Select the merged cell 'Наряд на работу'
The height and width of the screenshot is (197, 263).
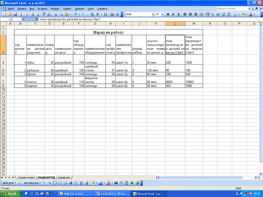coord(108,33)
